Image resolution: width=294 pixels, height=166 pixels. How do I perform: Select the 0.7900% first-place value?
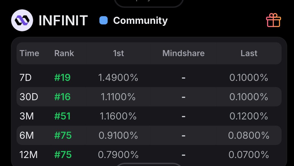tap(118, 154)
